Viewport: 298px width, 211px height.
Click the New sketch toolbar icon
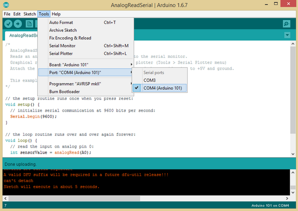(29, 24)
